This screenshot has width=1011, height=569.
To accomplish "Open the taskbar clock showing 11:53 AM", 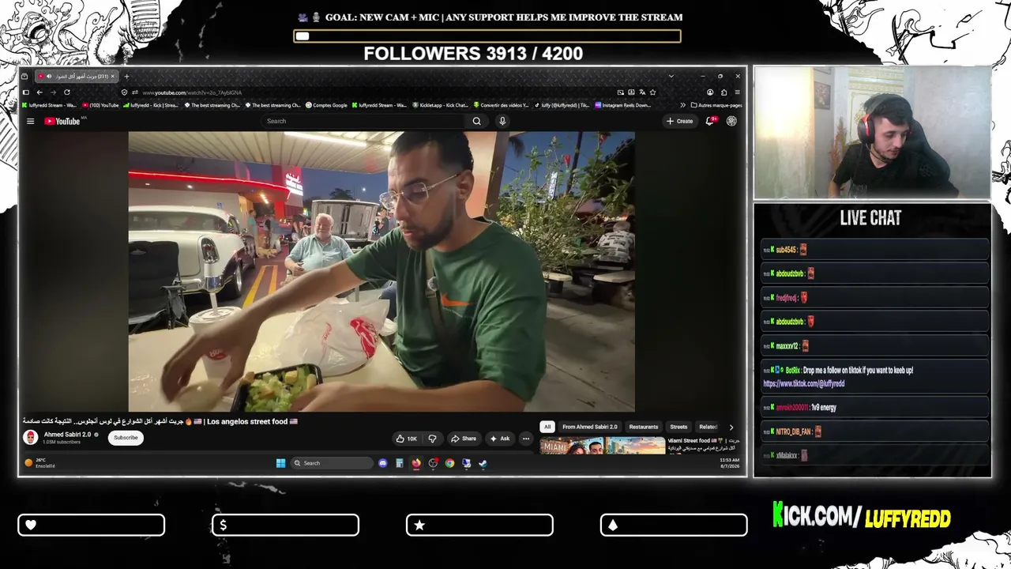I will coord(730,463).
